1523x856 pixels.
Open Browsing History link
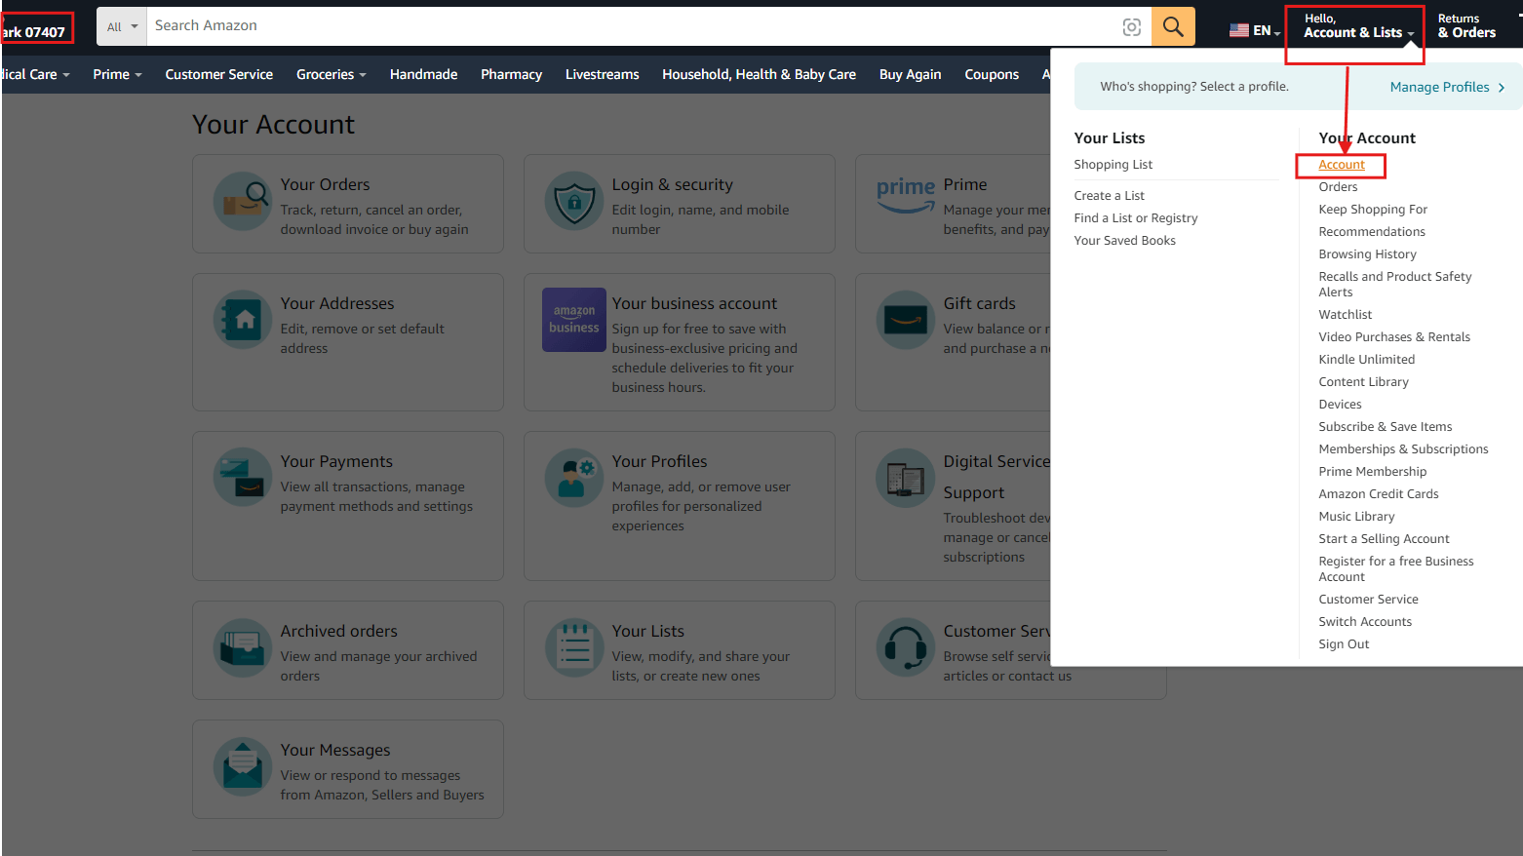coord(1367,254)
